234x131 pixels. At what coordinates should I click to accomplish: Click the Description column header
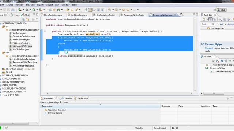100,106
